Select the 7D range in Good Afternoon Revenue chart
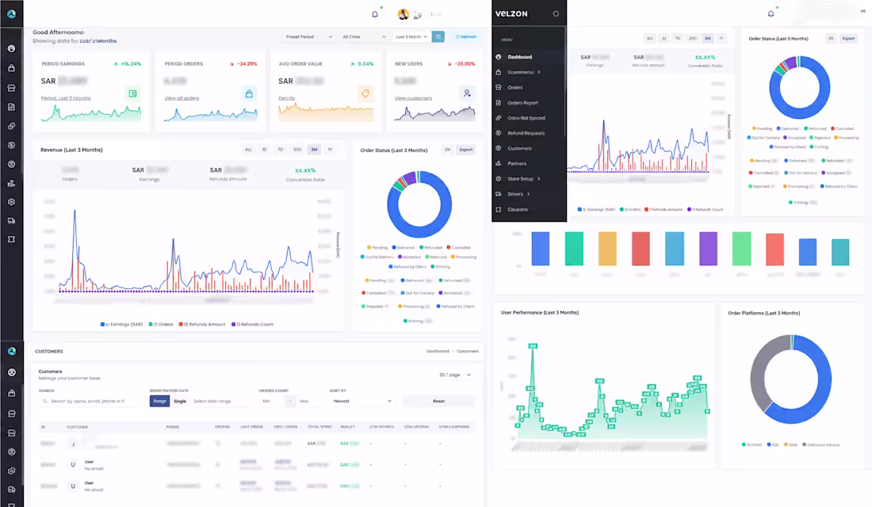This screenshot has height=507, width=872. (281, 150)
